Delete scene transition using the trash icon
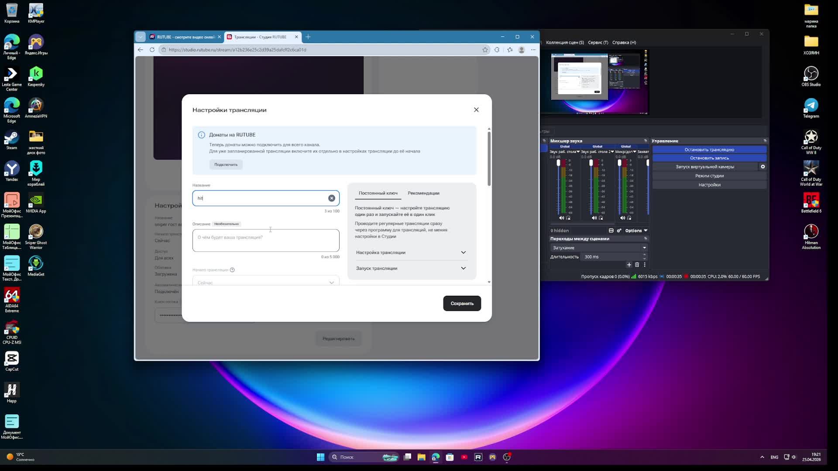This screenshot has height=471, width=838. [x=637, y=265]
